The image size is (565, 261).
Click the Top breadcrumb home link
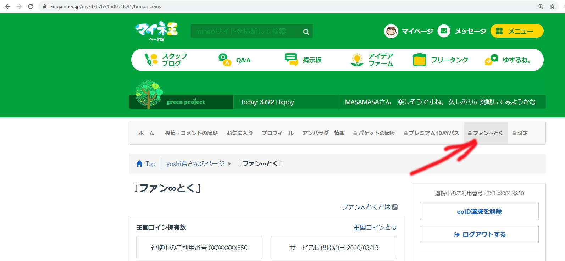[146, 164]
